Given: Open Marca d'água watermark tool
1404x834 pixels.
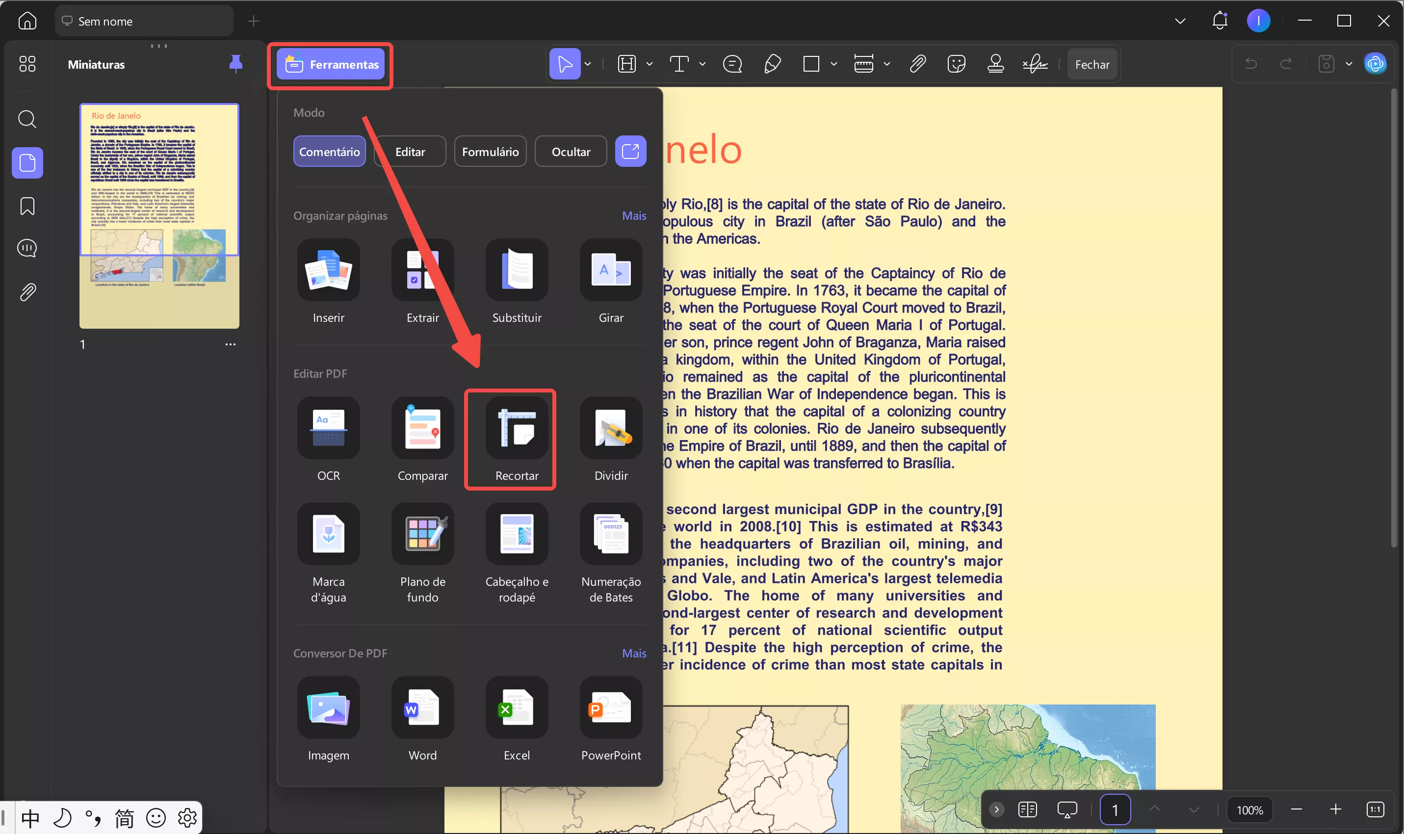Looking at the screenshot, I should (x=328, y=534).
